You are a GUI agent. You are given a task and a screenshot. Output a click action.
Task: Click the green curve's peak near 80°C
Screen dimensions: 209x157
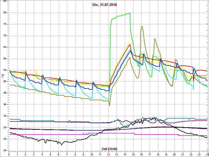130,13
